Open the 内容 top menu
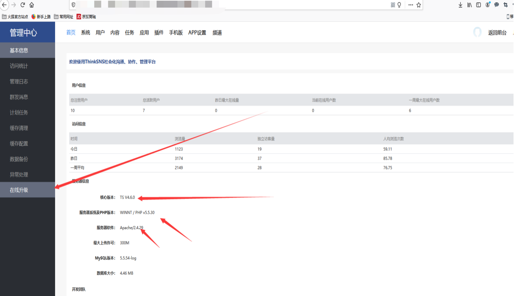517x296 pixels. tap(115, 33)
